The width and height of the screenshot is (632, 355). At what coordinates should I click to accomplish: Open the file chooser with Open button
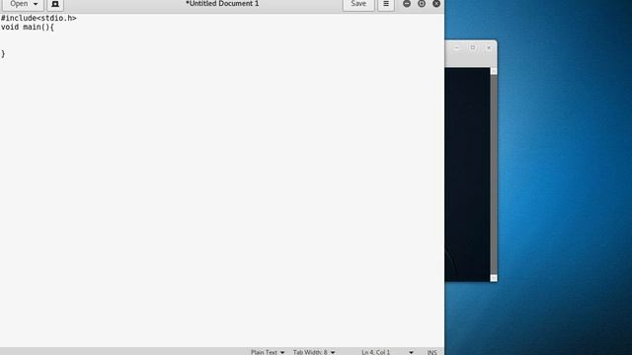(x=23, y=4)
